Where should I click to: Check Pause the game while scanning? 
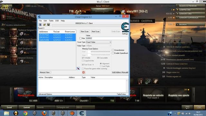tap(83, 69)
